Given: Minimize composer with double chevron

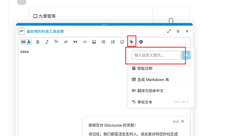Looking at the screenshot, I should point(178,31).
